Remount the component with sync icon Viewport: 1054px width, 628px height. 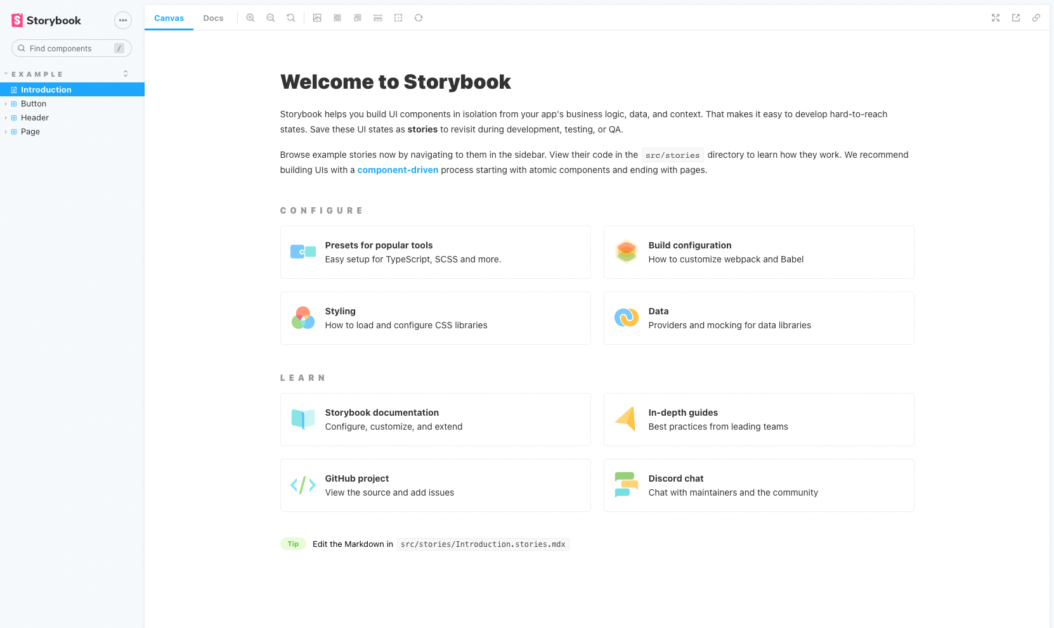click(419, 18)
